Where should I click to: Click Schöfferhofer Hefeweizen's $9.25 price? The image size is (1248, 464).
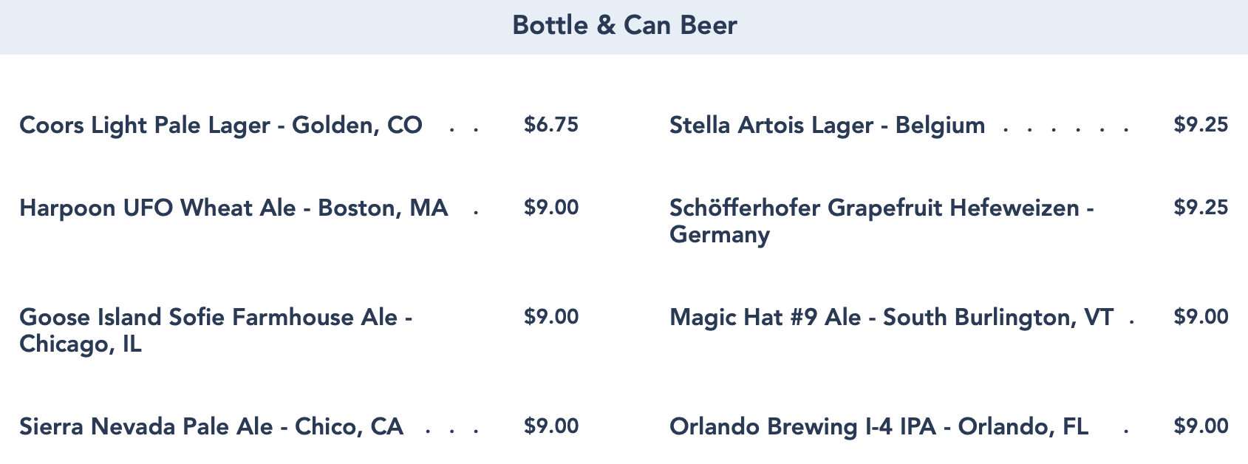point(1201,207)
